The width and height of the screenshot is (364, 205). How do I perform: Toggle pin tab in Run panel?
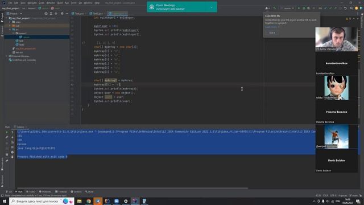(7, 161)
